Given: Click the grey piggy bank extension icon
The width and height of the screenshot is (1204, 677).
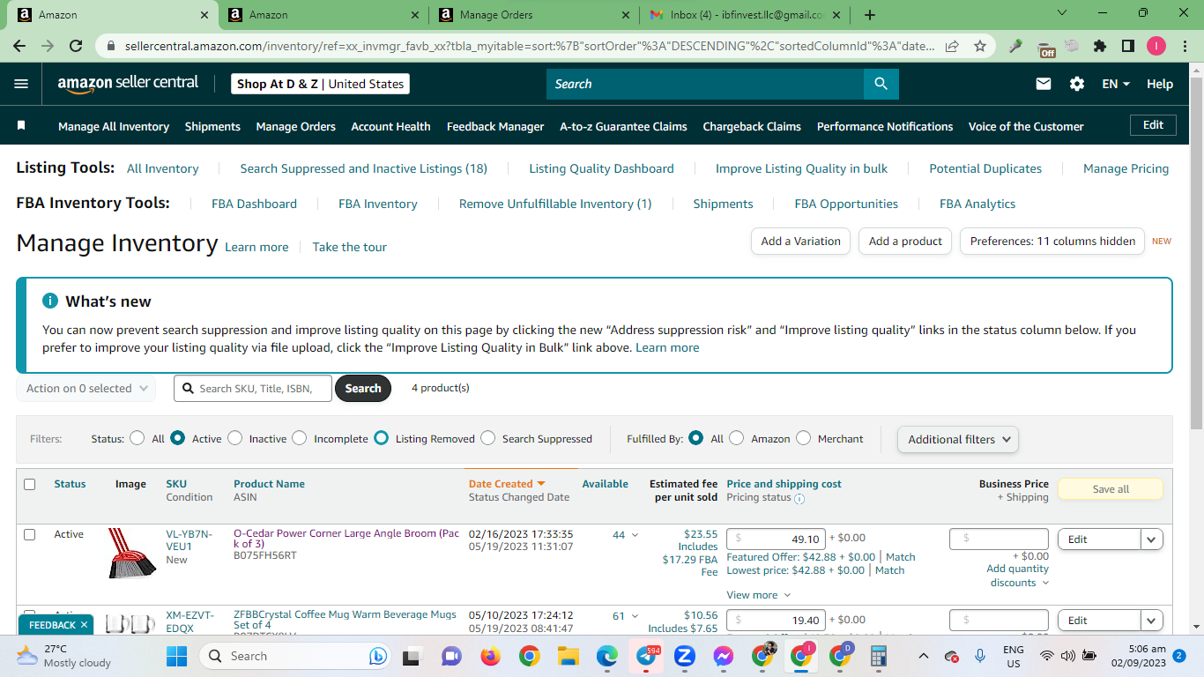Looking at the screenshot, I should click(1072, 46).
